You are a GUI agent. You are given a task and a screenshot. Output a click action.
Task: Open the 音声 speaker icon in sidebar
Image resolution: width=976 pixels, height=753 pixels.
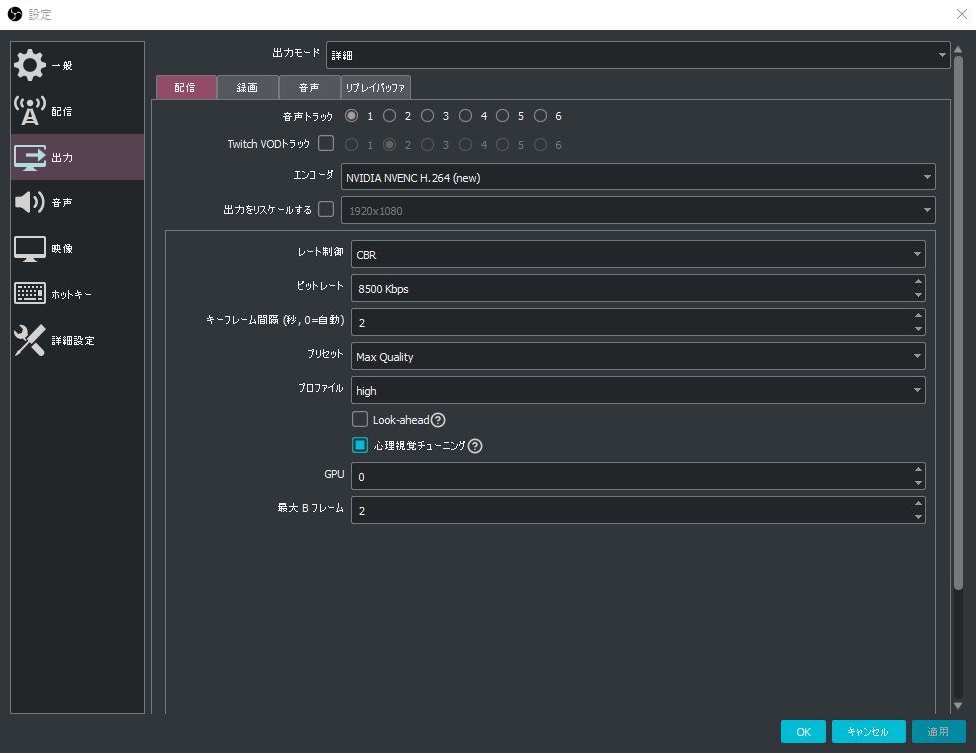[x=29, y=202]
